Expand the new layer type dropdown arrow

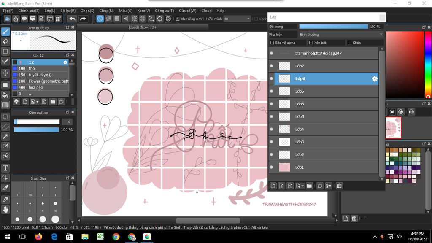(x=302, y=186)
